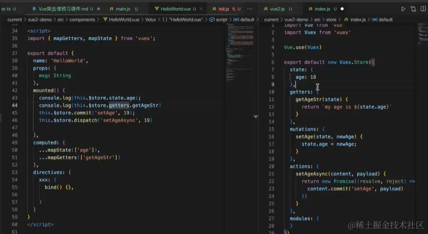This screenshot has height=234, width=428.
Task: Click 'setAgeAsync' string on line 46
Action: [x=119, y=120]
